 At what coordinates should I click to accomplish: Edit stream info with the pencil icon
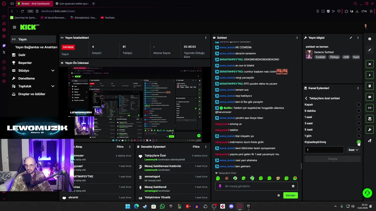pyautogui.click(x=351, y=38)
